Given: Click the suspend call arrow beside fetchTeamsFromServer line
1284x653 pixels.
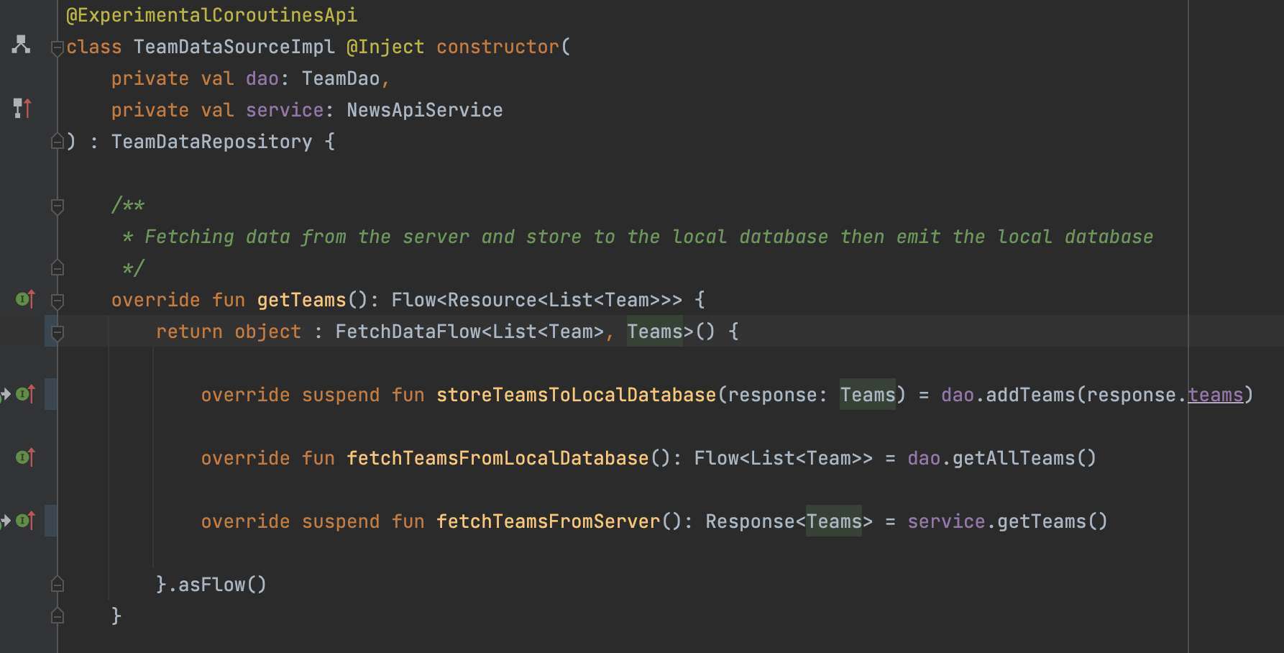Looking at the screenshot, I should 6,521.
